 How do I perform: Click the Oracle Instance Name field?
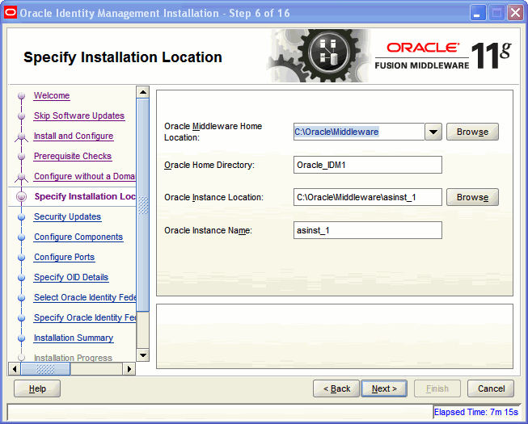368,230
